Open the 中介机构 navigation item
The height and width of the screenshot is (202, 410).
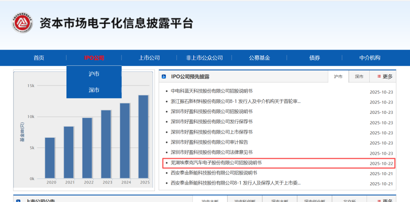[370, 58]
